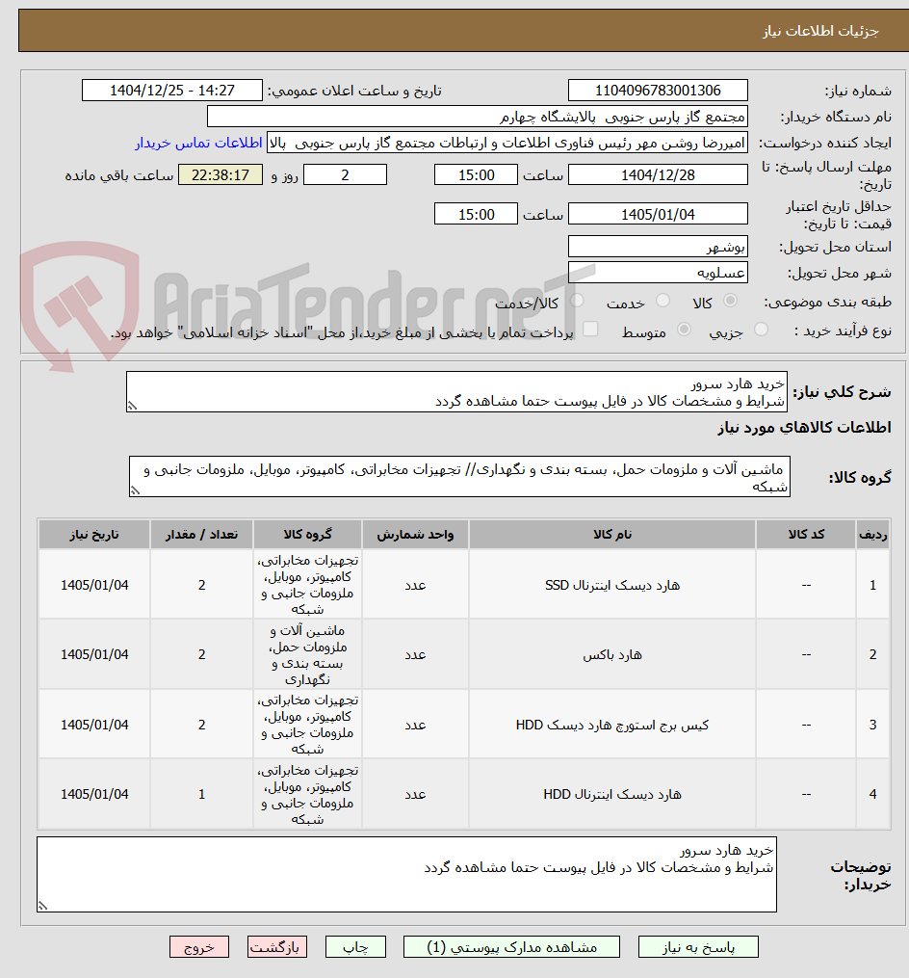Click the نام کالا column header

(x=612, y=535)
